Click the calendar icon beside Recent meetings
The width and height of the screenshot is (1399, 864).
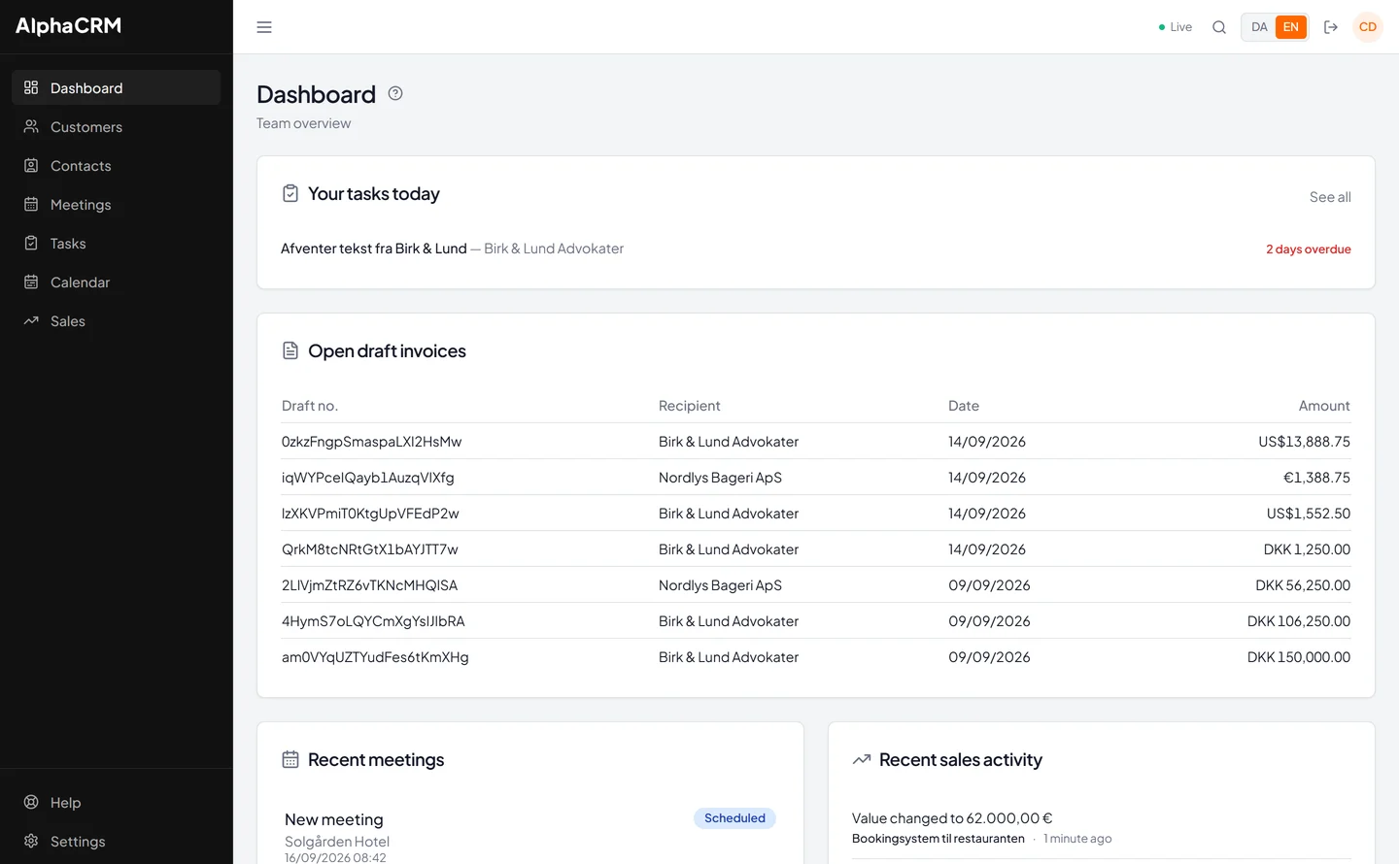(290, 759)
